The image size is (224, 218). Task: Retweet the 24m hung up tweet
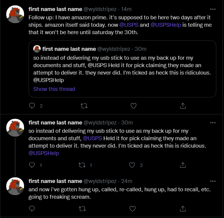82,209
